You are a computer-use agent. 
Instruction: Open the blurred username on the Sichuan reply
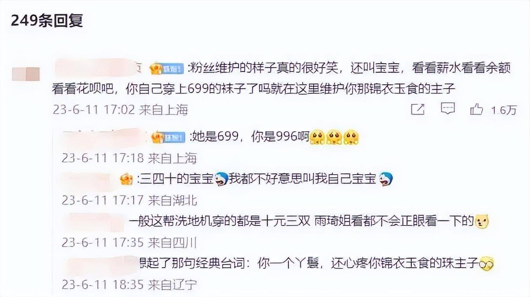[x=95, y=222]
